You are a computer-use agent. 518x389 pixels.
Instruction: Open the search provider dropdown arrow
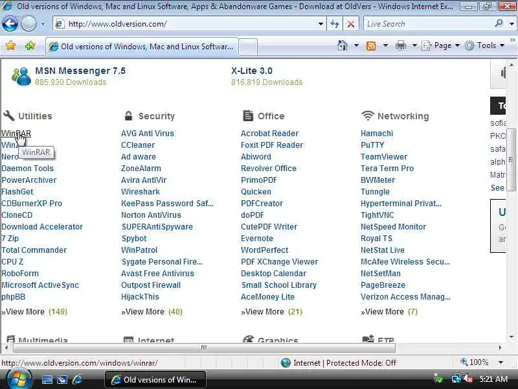[512, 24]
